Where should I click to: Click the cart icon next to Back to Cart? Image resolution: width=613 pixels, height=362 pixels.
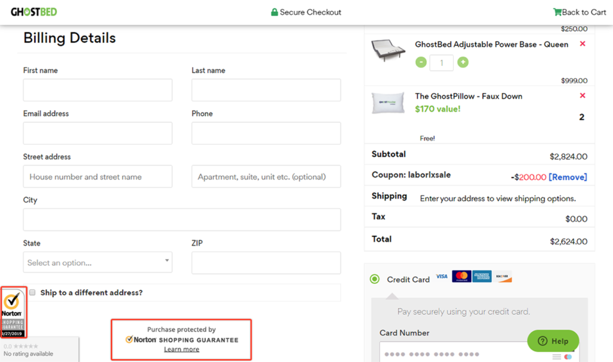pyautogui.click(x=558, y=11)
